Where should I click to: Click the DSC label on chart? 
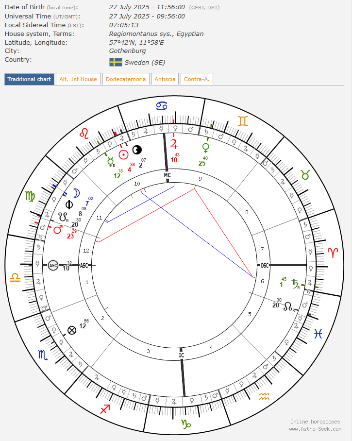(x=265, y=266)
